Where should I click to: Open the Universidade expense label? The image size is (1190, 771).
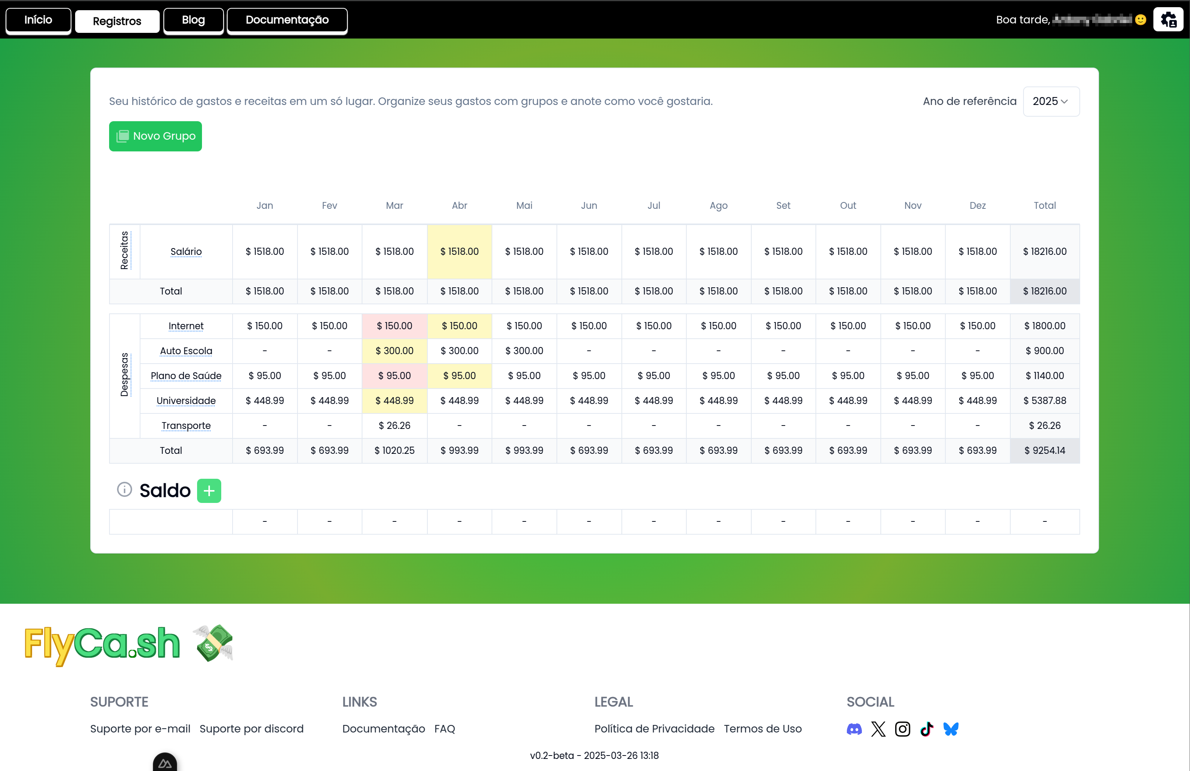(186, 401)
